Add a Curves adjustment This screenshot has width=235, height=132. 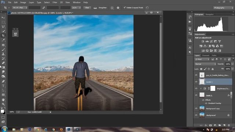(211, 41)
